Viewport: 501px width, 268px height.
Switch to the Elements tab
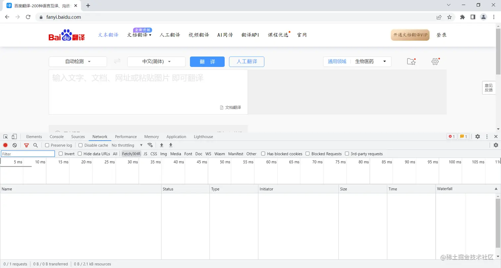coord(34,137)
